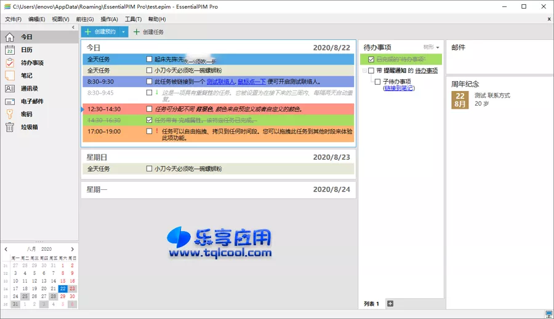Check the 8:30–9:45 recurring task checkbox
This screenshot has height=319, width=554.
(149, 92)
